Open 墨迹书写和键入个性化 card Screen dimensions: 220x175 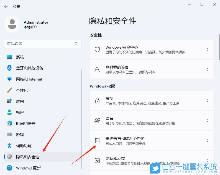pos(152,141)
